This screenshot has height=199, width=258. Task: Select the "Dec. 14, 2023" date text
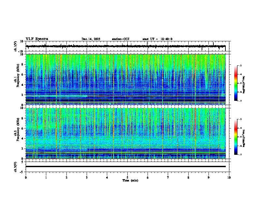tap(91, 39)
